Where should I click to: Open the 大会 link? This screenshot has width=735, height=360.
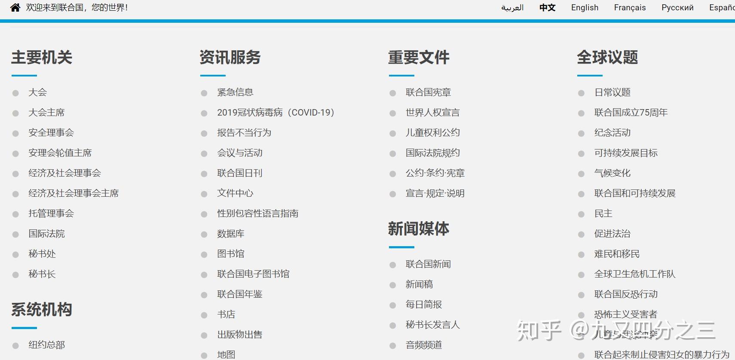click(x=37, y=92)
